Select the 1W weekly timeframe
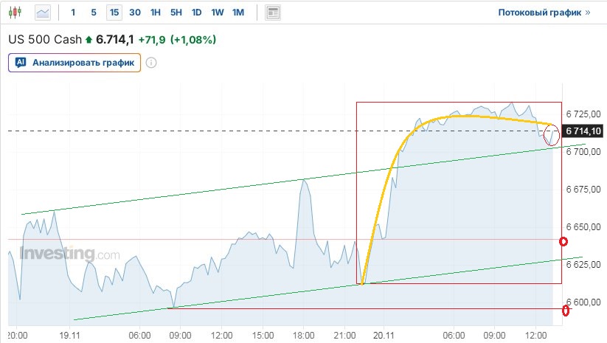This screenshot has height=343, width=607. pyautogui.click(x=217, y=13)
